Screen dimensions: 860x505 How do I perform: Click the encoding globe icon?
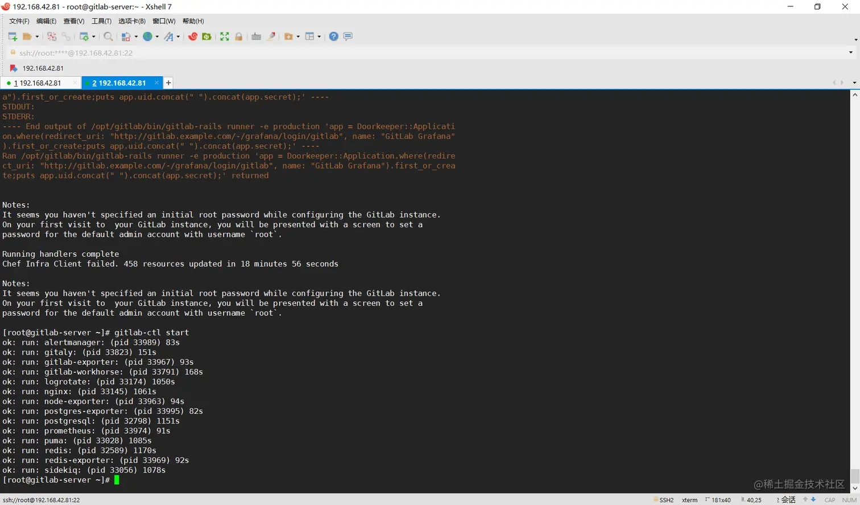point(147,36)
